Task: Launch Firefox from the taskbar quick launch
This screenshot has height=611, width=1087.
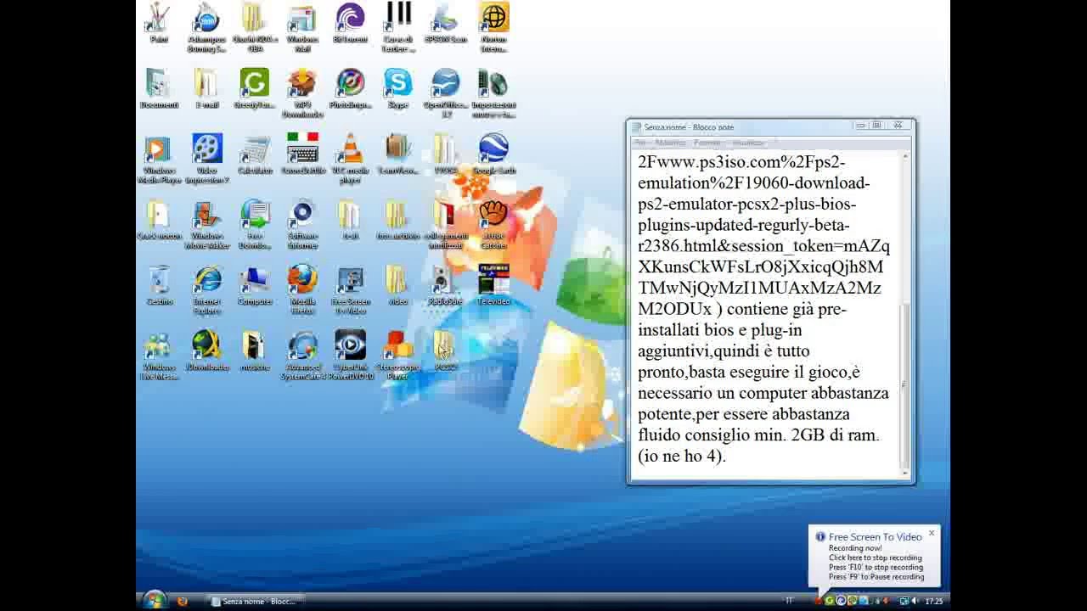Action: 182,601
